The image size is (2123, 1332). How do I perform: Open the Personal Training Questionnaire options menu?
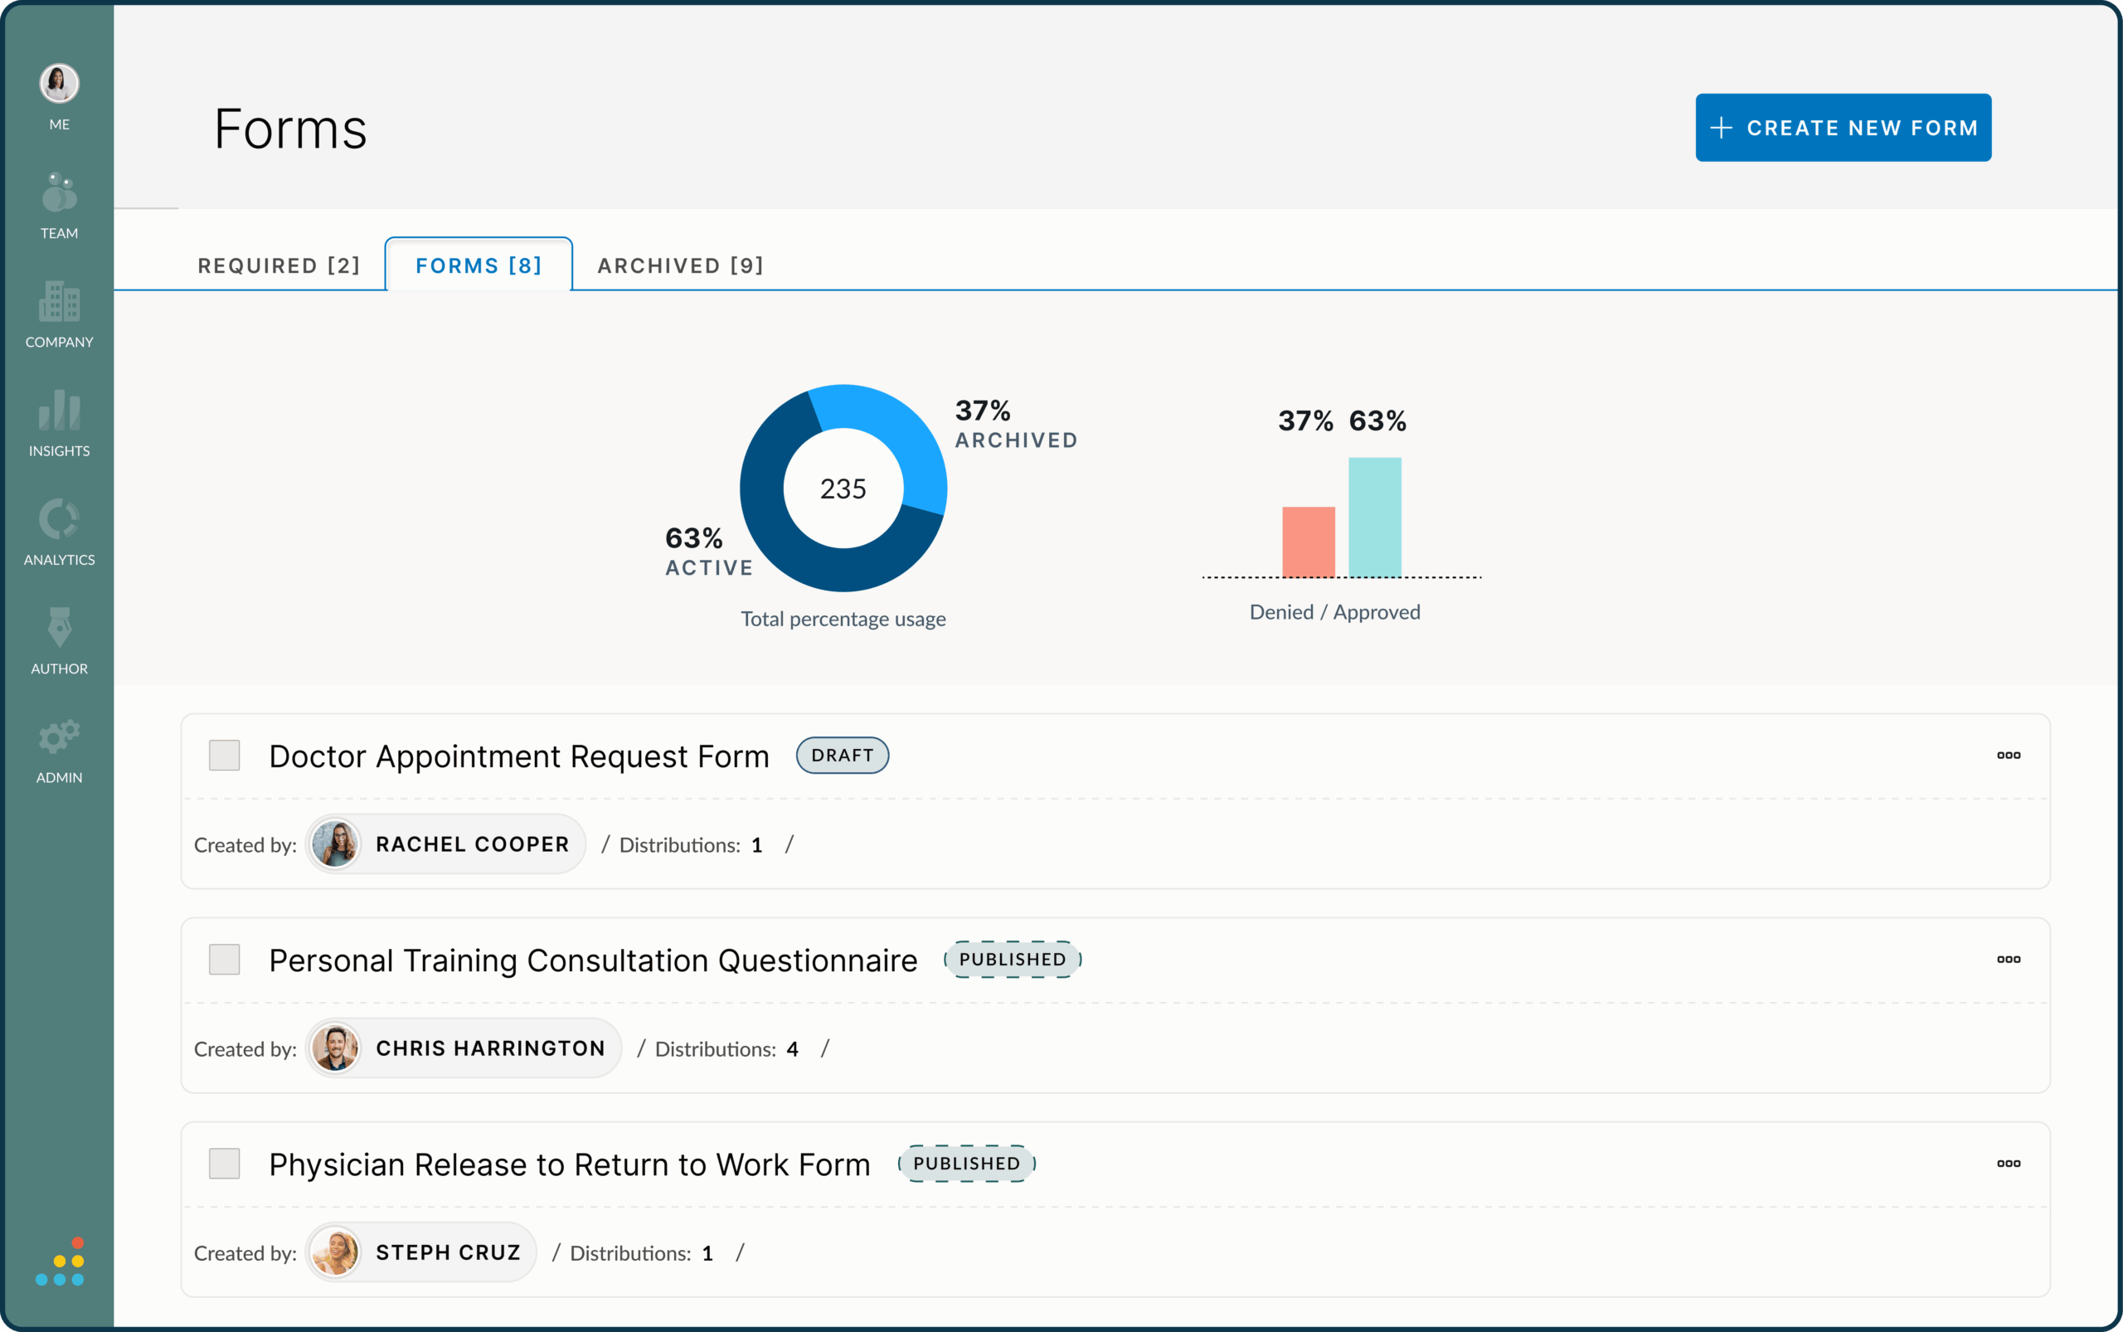click(2009, 960)
